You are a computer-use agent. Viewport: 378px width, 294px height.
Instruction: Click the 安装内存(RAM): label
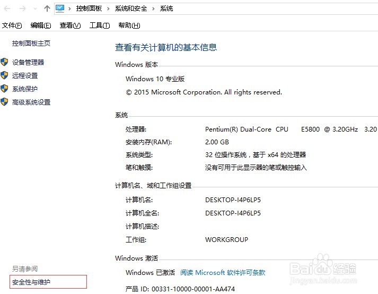[148, 142]
